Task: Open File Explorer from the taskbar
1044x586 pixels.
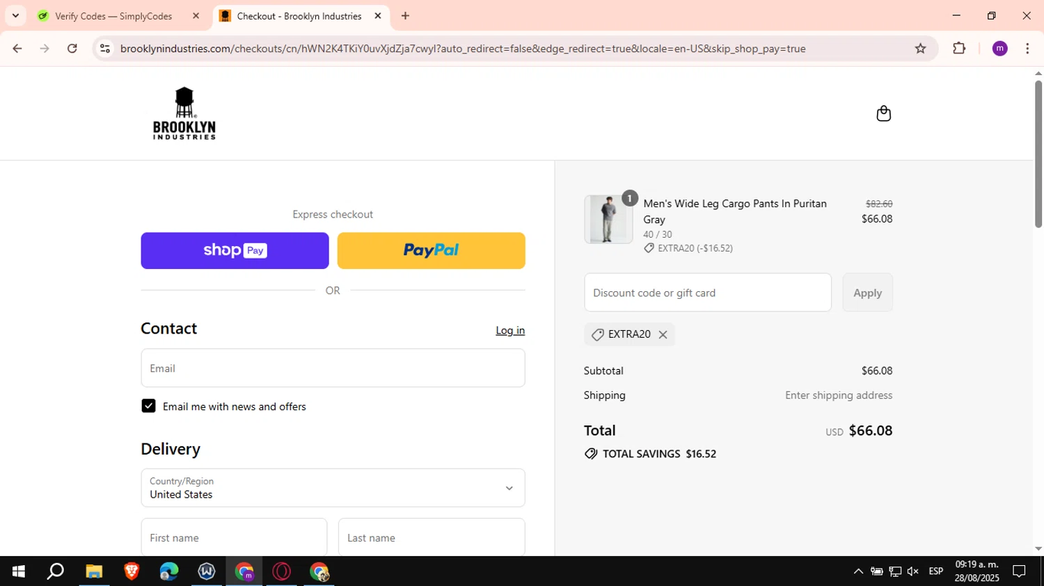Action: (94, 571)
